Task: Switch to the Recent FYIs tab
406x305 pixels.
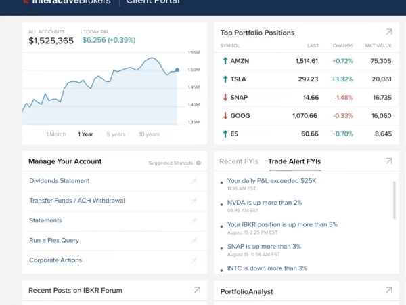Action: [x=239, y=161]
